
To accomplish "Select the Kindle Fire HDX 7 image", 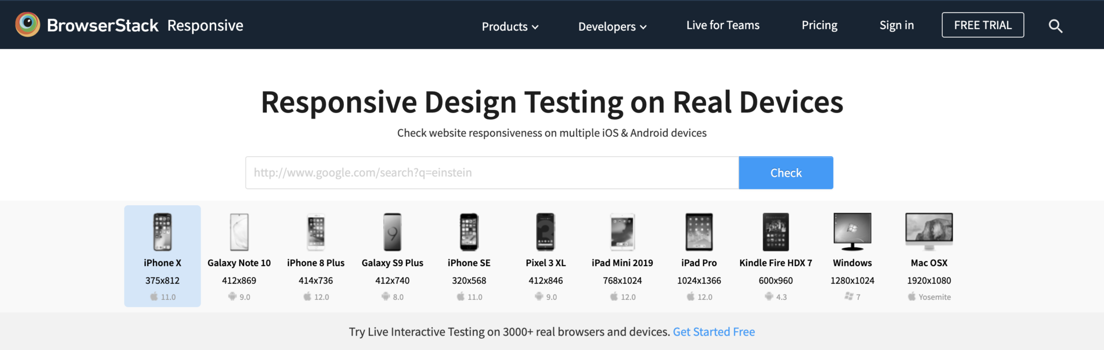I will click(x=776, y=232).
